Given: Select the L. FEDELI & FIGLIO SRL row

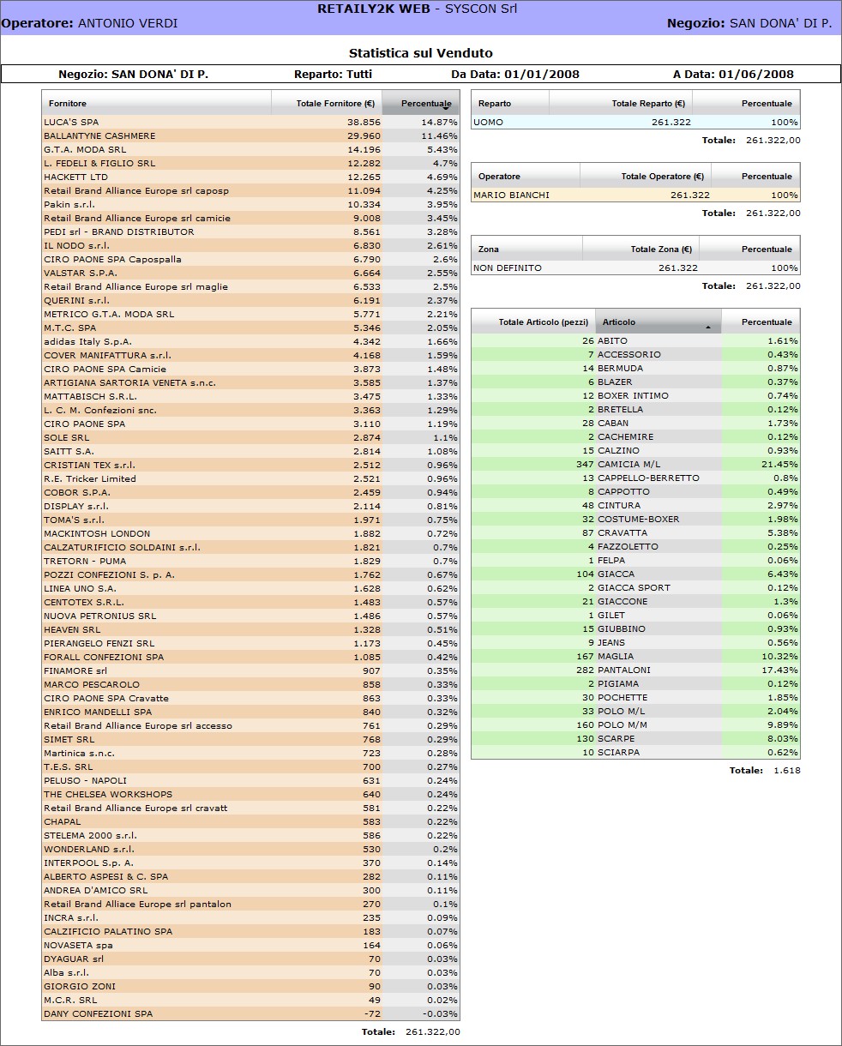Looking at the screenshot, I should point(251,164).
